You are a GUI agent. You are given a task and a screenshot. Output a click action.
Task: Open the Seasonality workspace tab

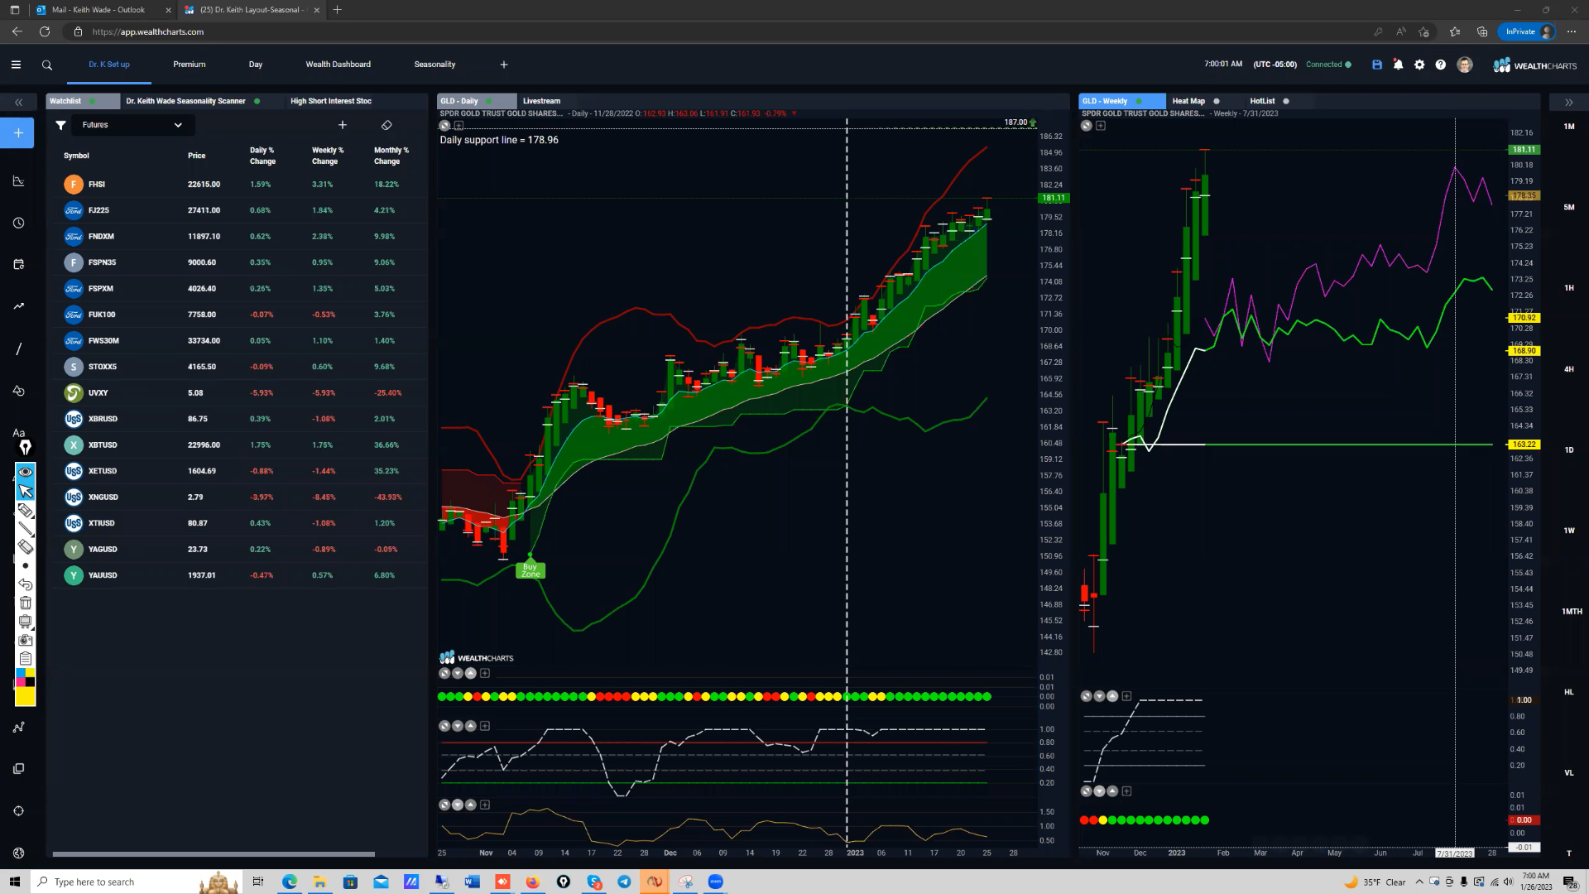coord(434,65)
